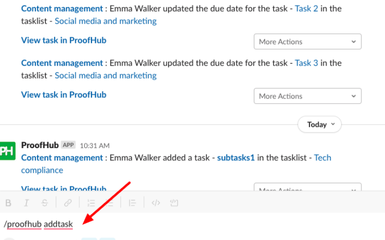
Task: Toggle bold formatting in message toolbar
Action: pos(9,203)
